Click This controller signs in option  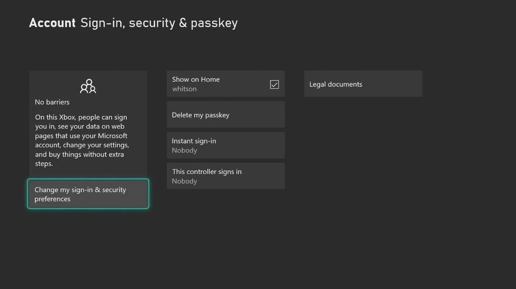click(x=225, y=176)
